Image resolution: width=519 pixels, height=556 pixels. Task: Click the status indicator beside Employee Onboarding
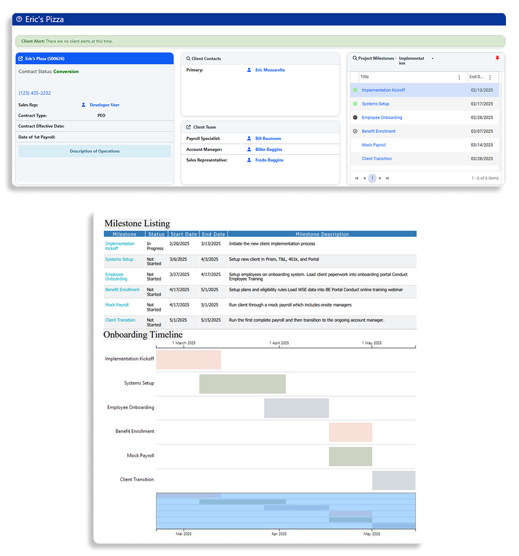point(355,117)
